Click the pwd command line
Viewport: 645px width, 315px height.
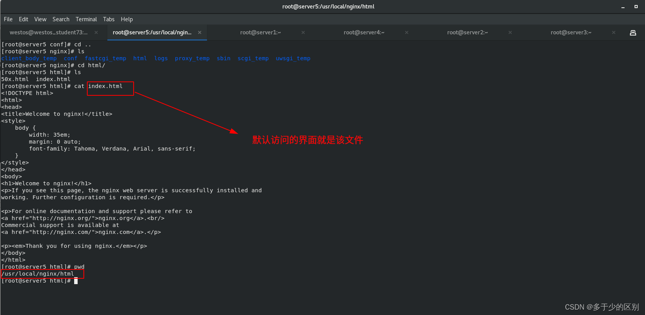43,267
